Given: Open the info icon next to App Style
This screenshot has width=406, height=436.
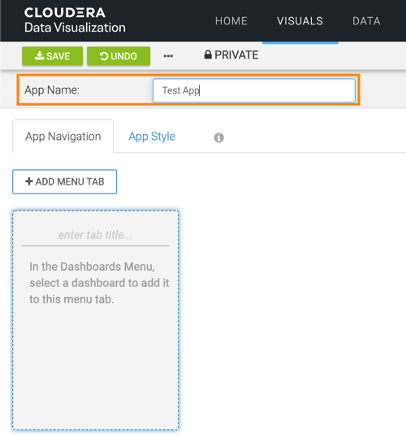Looking at the screenshot, I should tap(219, 137).
